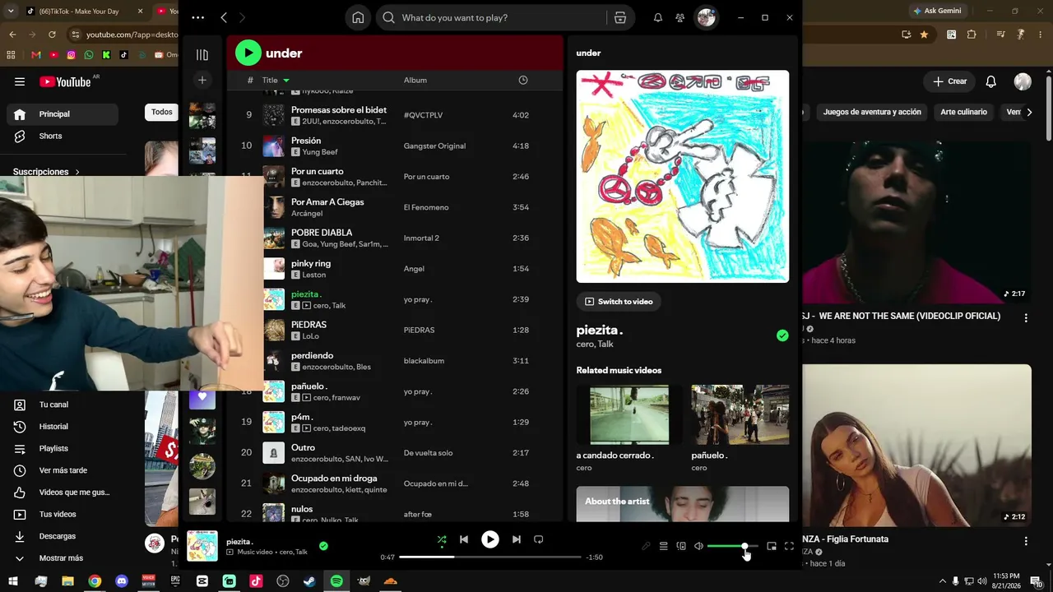Click the play button in player bar
This screenshot has height=592, width=1053.
(490, 539)
